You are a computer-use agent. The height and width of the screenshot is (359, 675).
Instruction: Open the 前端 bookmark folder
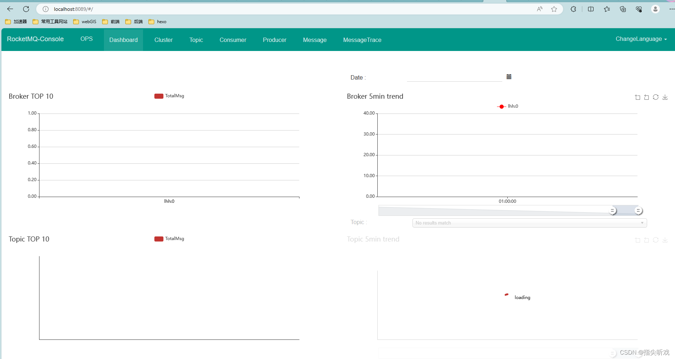pyautogui.click(x=111, y=22)
